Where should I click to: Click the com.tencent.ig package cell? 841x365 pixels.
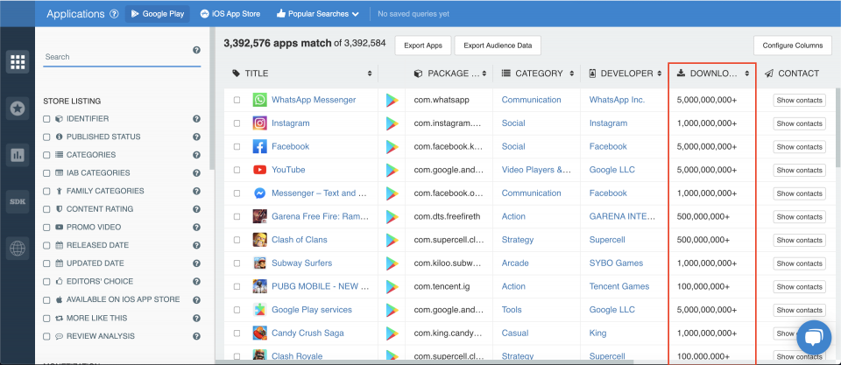point(442,286)
